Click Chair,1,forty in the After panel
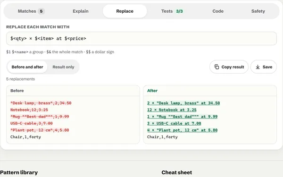The height and width of the screenshot is (177, 283). tap(162, 137)
